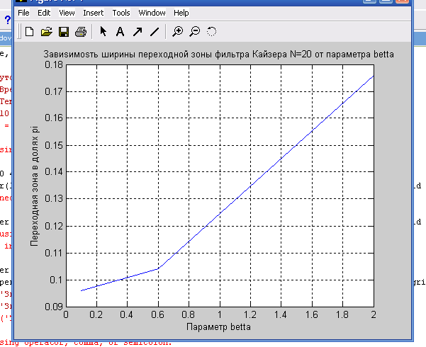Screen dimensions: 426x347
Task: Click the x-axis tick label 1.8
Action: coord(342,314)
